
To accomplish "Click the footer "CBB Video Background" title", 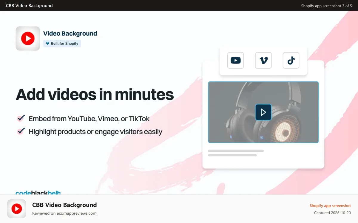I will pos(64,205).
